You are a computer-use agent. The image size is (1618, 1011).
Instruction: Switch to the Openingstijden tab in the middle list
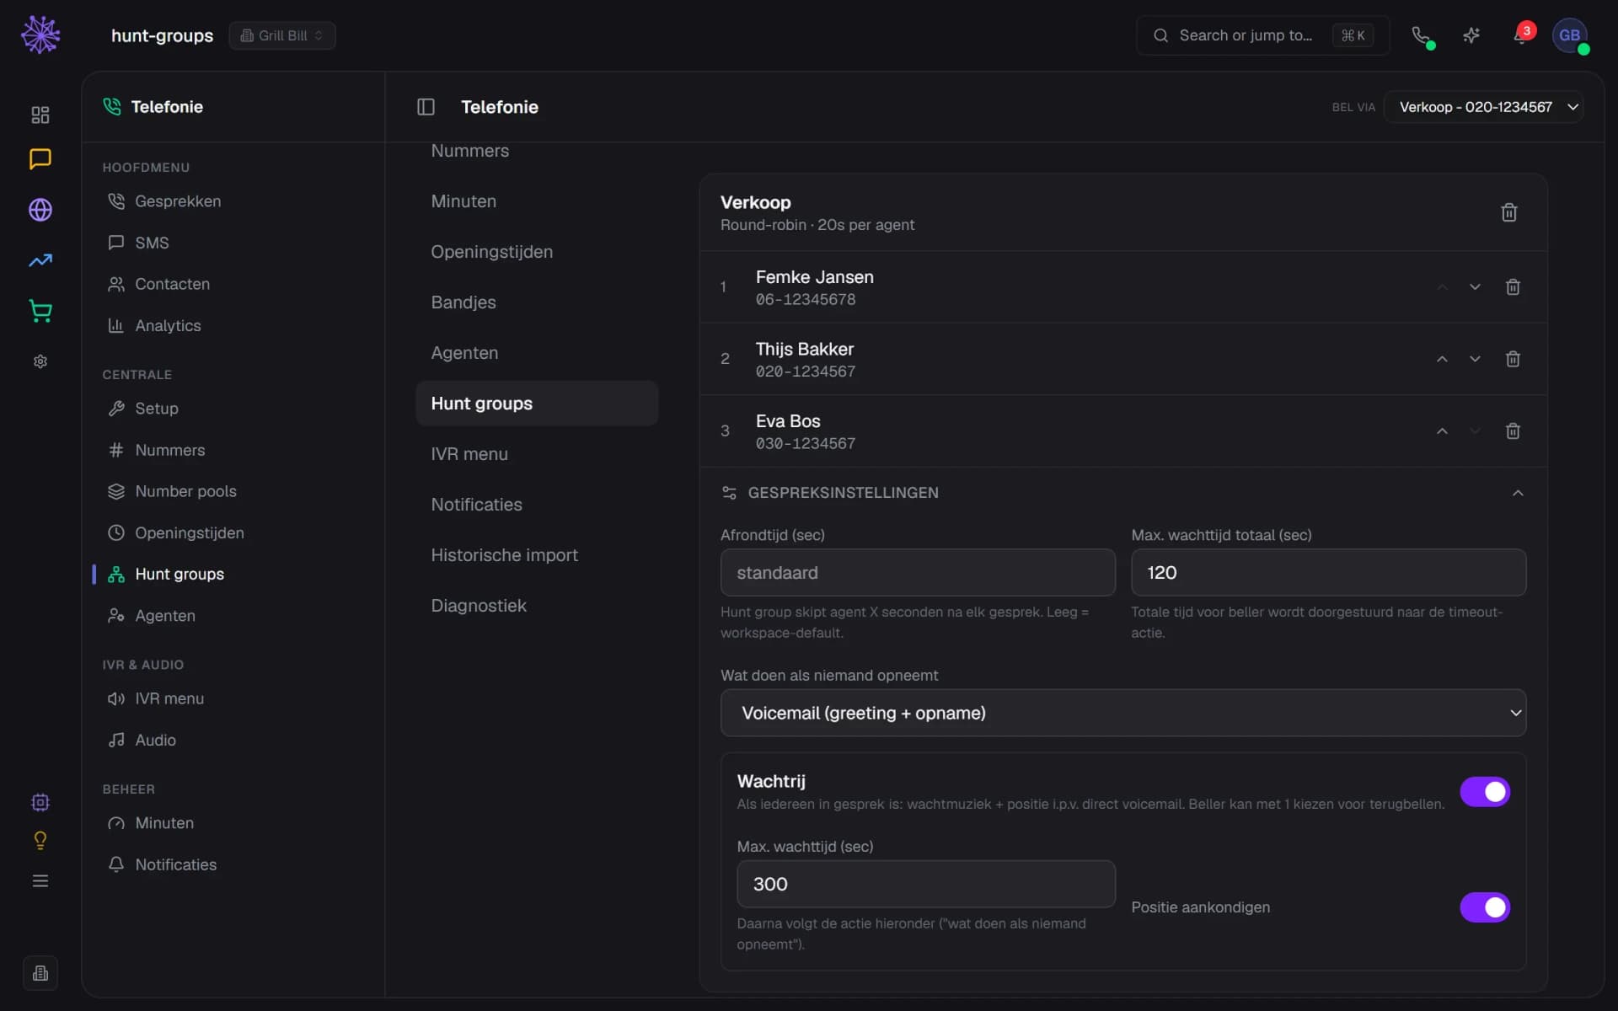click(x=492, y=252)
